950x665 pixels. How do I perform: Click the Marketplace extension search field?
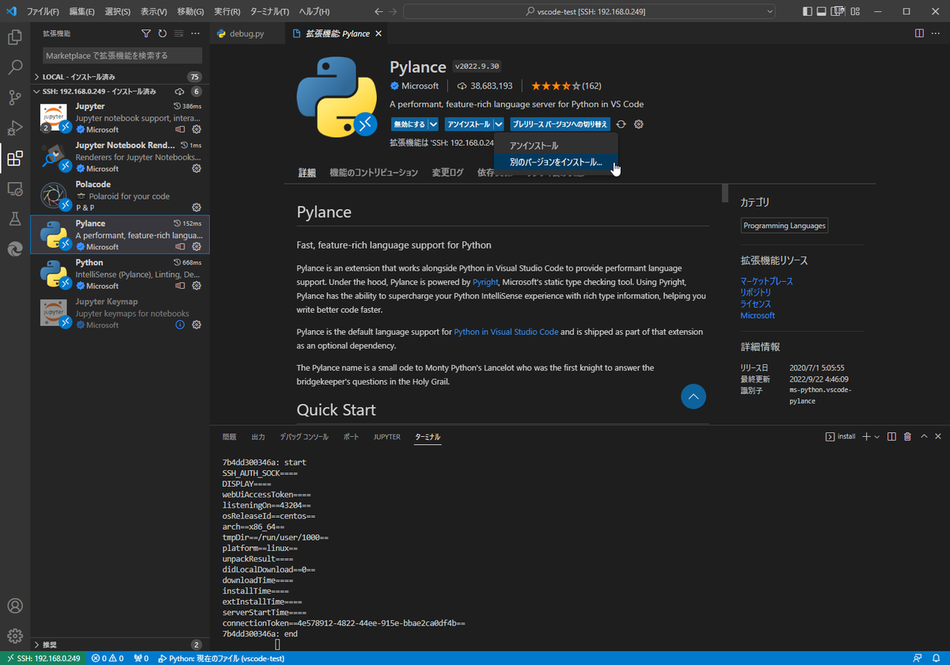coord(122,55)
